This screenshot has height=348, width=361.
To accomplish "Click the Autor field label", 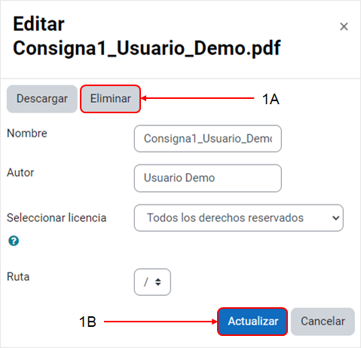I will [20, 173].
